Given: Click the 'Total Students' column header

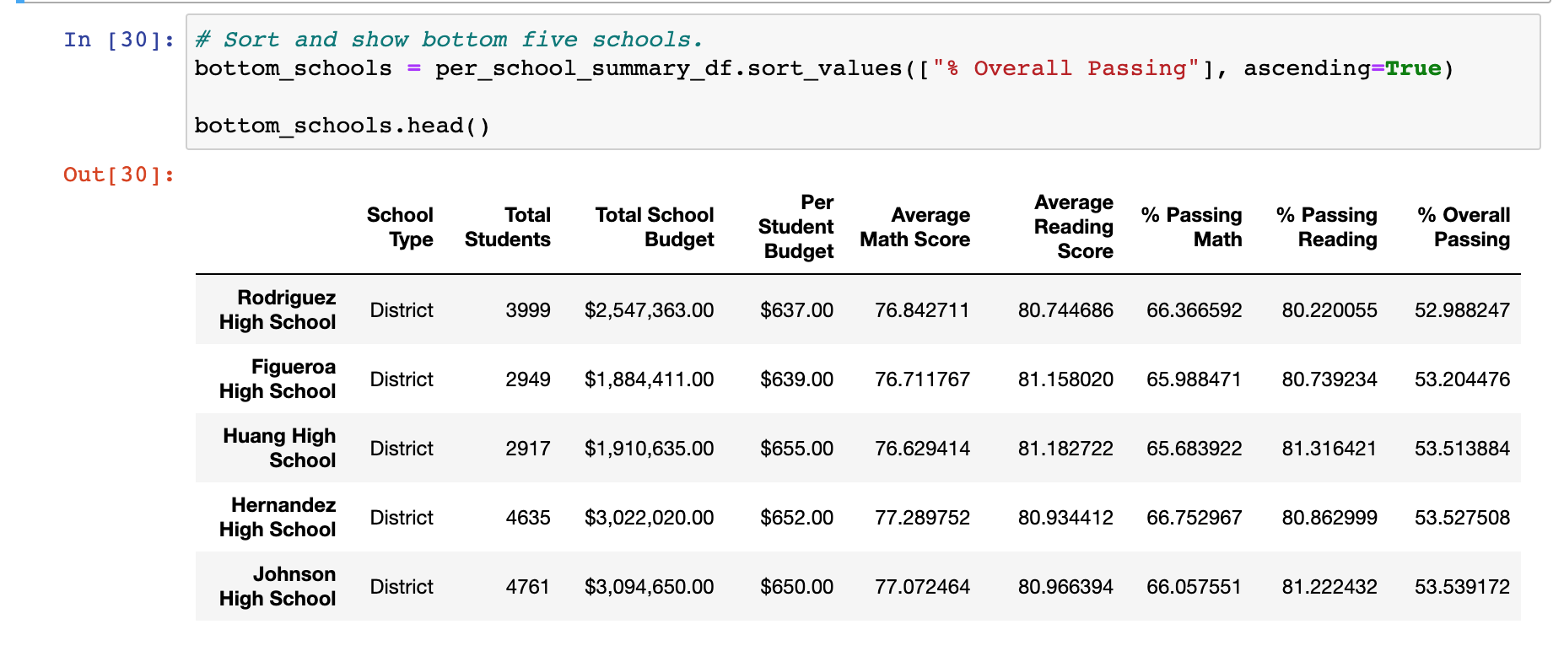Looking at the screenshot, I should (508, 227).
